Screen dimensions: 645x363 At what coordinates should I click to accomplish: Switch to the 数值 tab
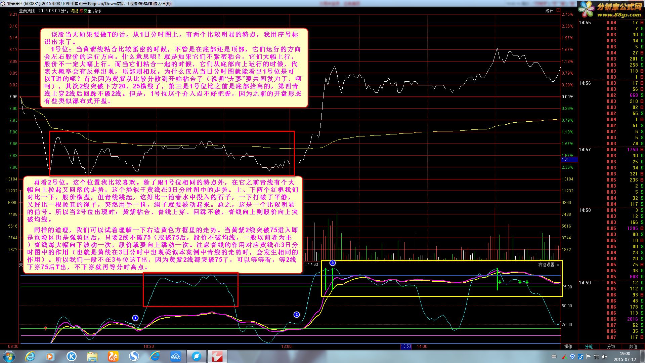[633, 347]
